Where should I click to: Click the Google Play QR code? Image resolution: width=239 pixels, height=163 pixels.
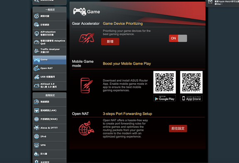[164, 82]
